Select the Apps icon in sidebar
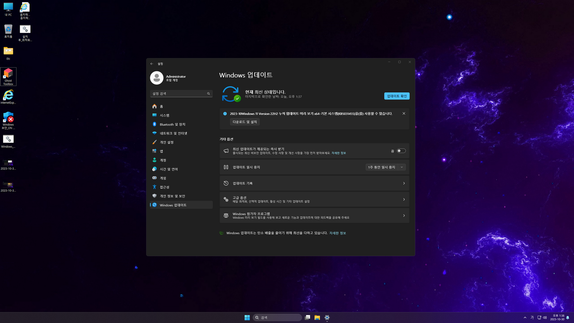This screenshot has width=574, height=323. pos(155,151)
